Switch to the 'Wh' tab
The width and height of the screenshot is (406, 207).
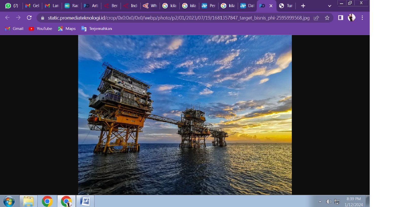pos(150,6)
